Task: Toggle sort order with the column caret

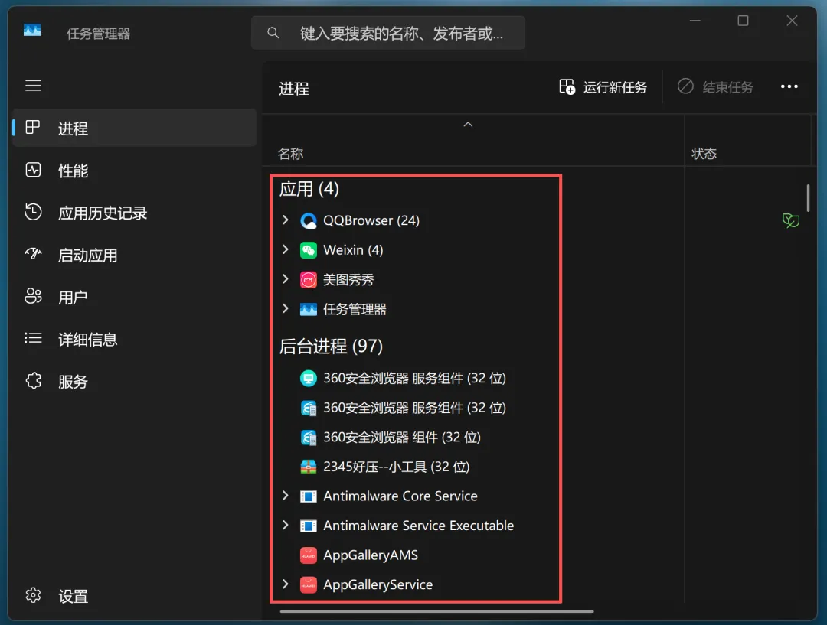Action: pyautogui.click(x=468, y=125)
